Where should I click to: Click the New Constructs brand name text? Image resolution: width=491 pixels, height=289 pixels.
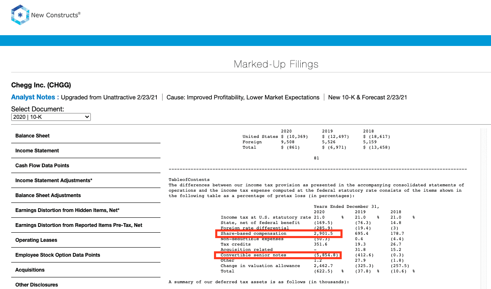click(x=56, y=15)
